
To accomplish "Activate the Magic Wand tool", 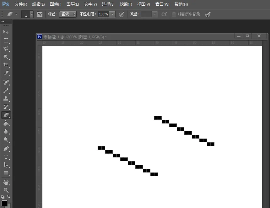I will tap(6, 57).
